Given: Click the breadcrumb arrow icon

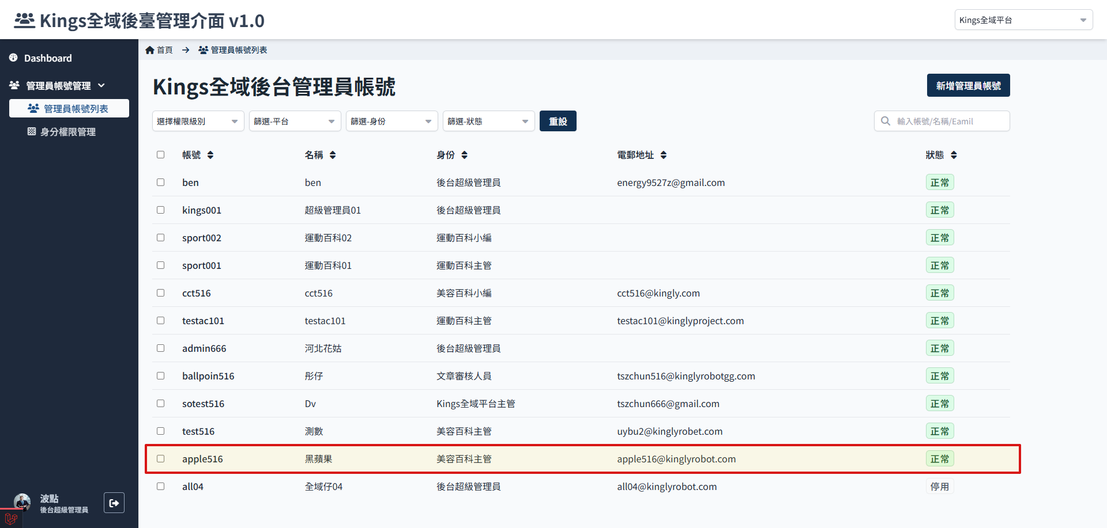Looking at the screenshot, I should [186, 50].
